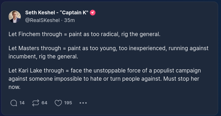This screenshot has width=221, height=116.
Task: Open Seth Keshel's profile picture
Action: click(x=15, y=17)
